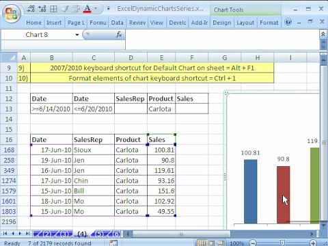
Task: Click the borders grid icon in Quick Access Toolbar
Action: tap(53, 9)
